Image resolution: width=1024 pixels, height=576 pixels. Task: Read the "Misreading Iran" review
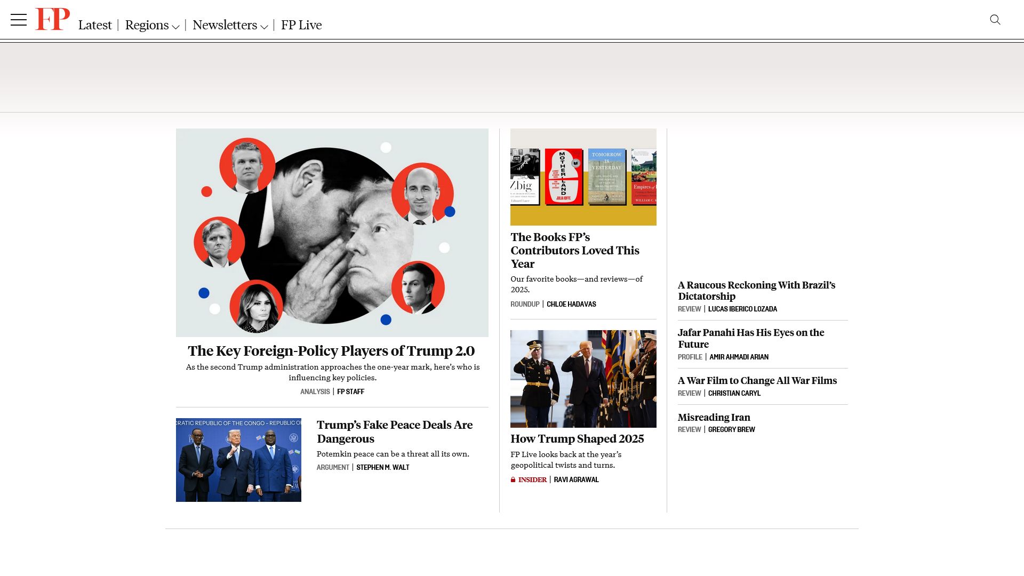click(x=714, y=418)
